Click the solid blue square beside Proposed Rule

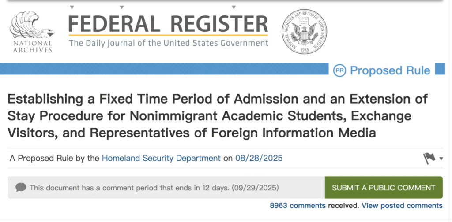click(x=440, y=70)
